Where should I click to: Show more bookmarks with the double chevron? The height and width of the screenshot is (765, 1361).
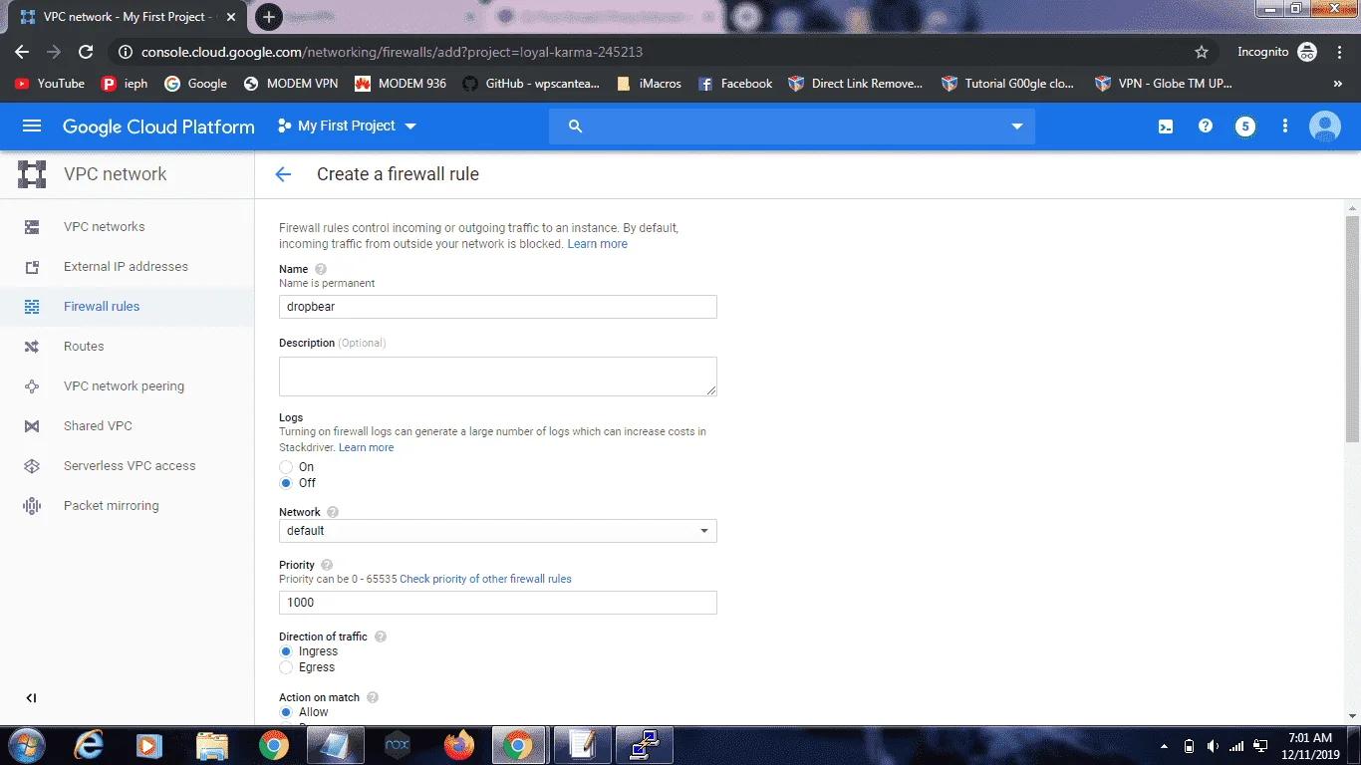point(1338,84)
